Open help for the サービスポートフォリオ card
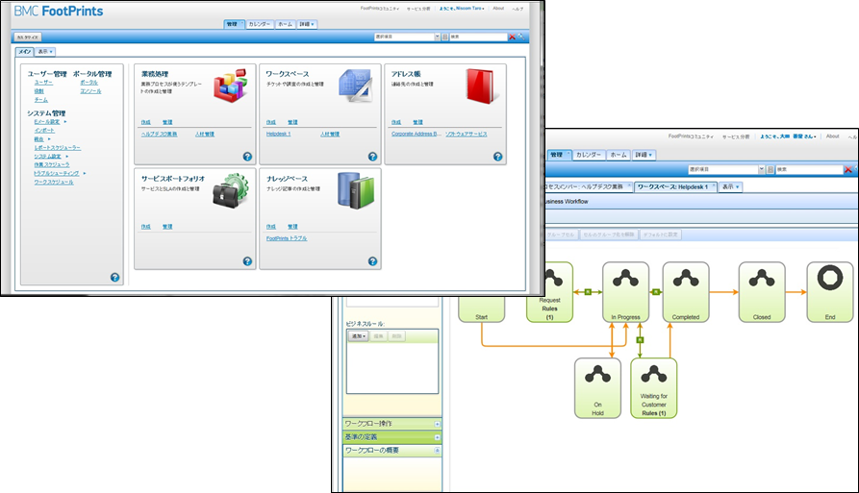 (x=247, y=261)
